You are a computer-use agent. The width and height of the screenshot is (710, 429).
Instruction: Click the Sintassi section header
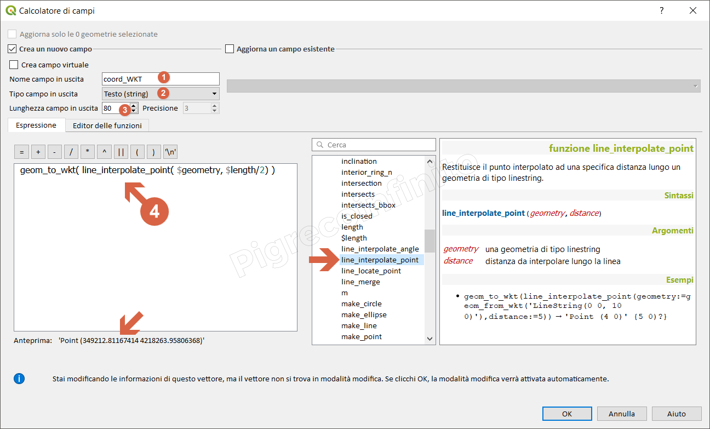[x=679, y=195]
